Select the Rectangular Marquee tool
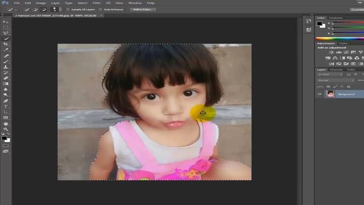 (6, 27)
